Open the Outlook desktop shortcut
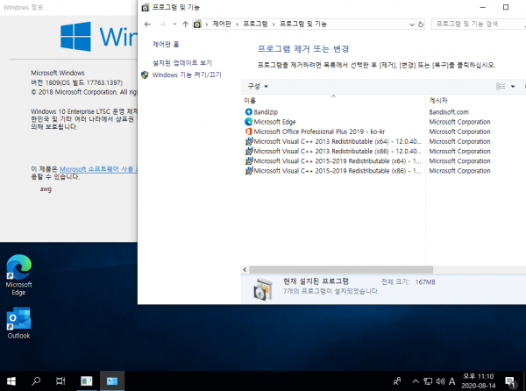Screen dimensions: 526x391 coord(18,323)
